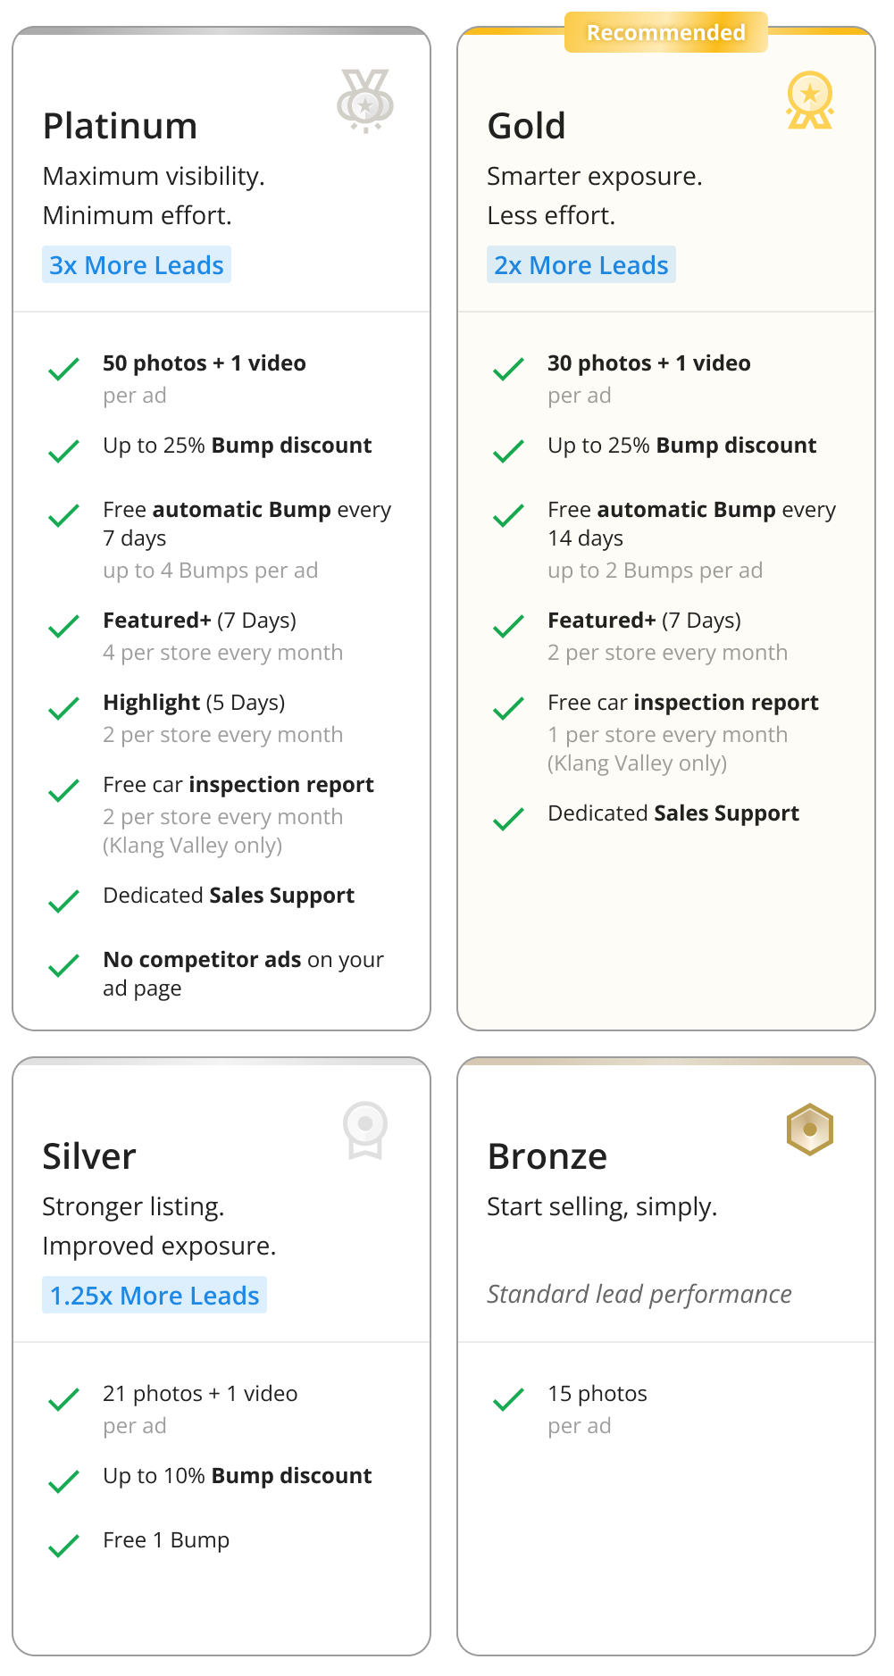Click checkmark beside Platinum 50 photos feature

[63, 369]
